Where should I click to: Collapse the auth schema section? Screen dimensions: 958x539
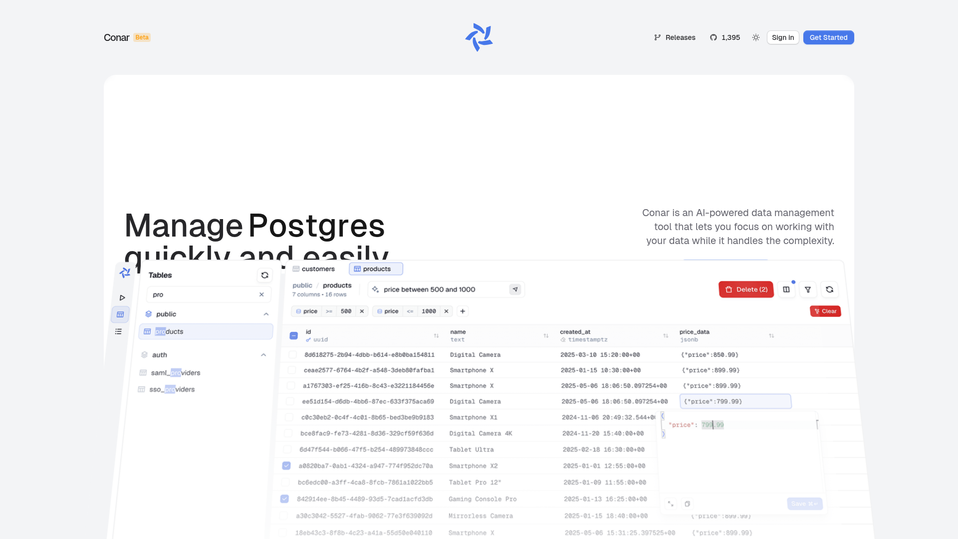tap(263, 355)
